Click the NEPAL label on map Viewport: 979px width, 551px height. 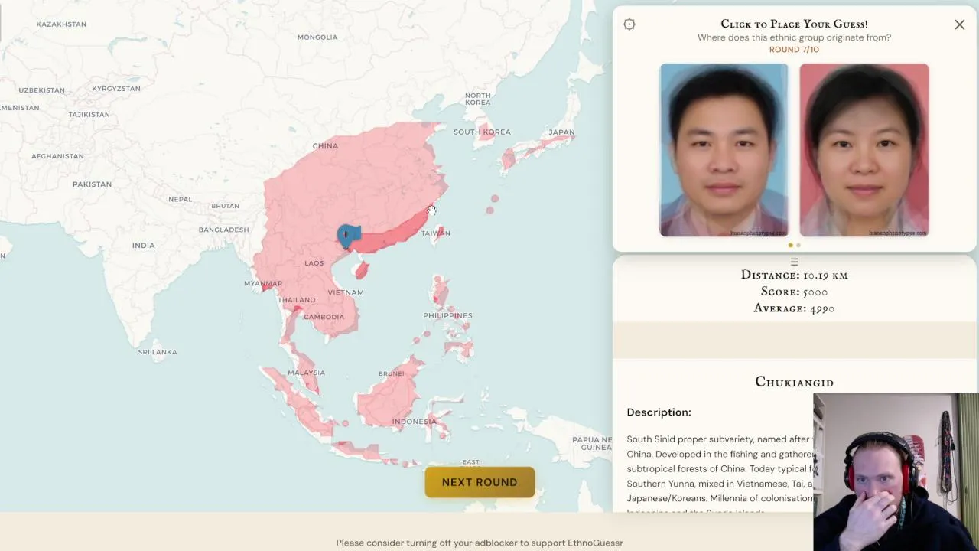point(180,200)
